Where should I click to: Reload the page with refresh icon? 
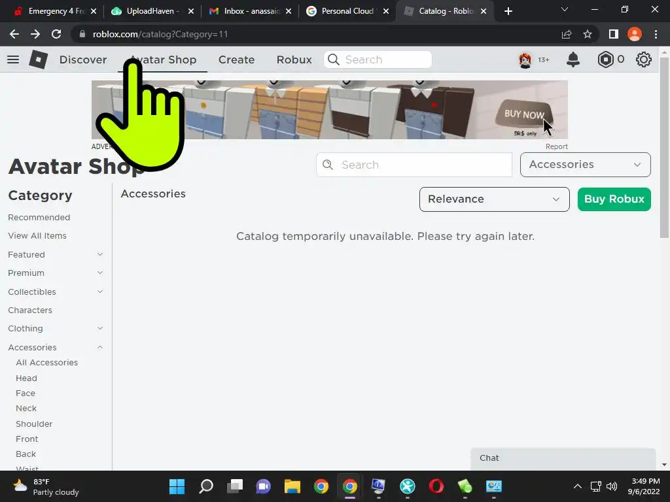coord(56,34)
